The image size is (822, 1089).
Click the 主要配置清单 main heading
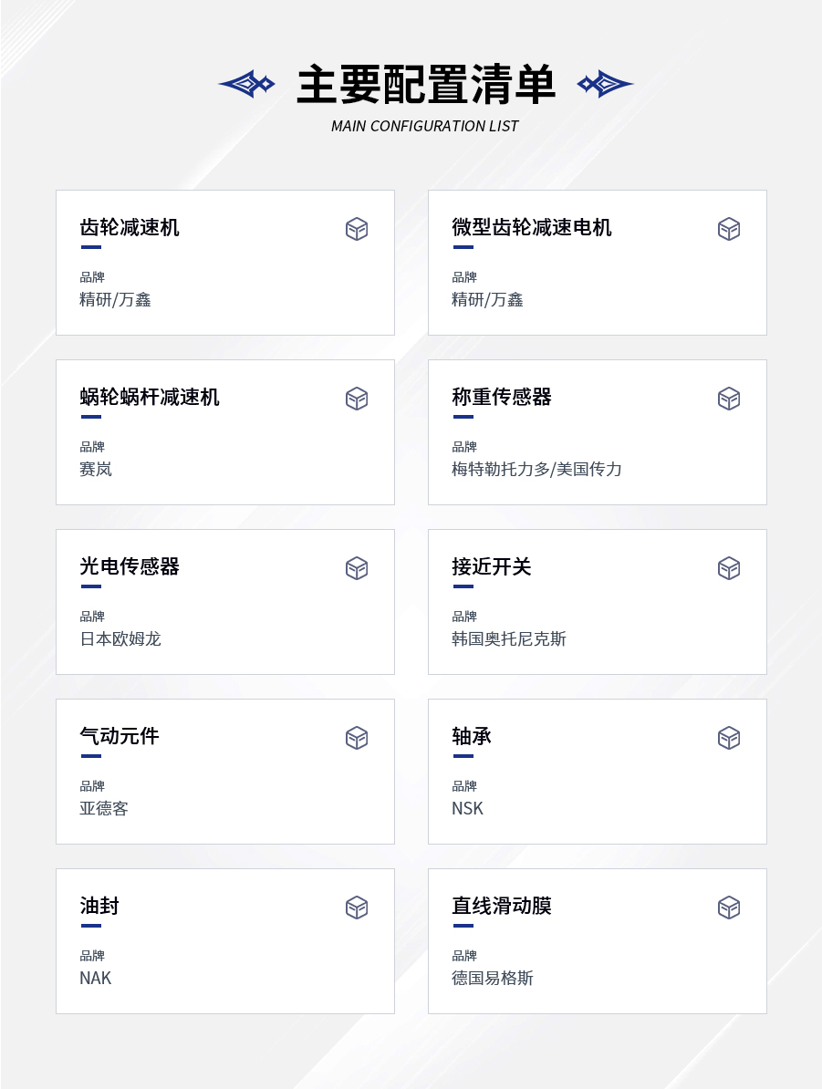point(425,85)
